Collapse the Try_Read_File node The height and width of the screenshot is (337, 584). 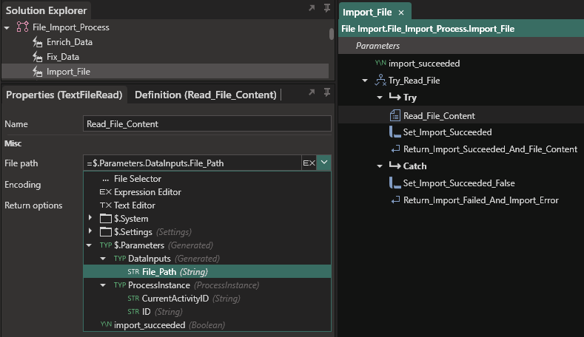click(x=365, y=81)
